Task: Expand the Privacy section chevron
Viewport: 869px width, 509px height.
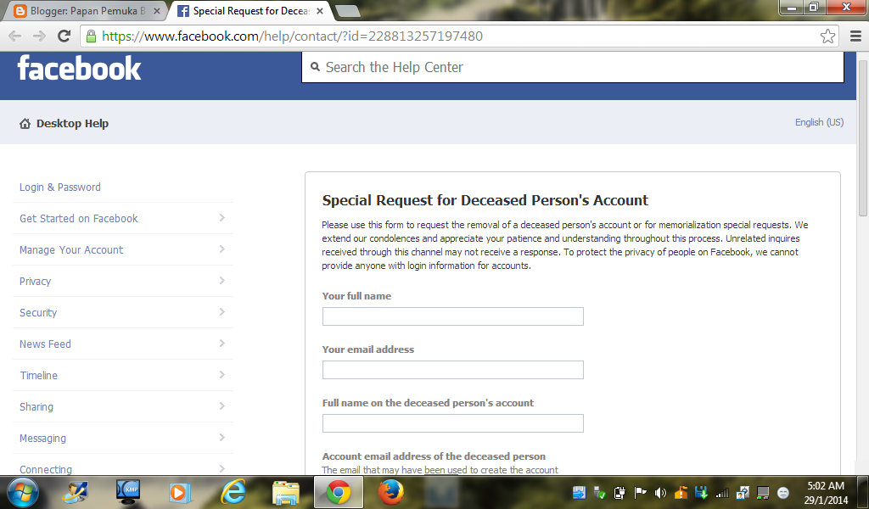Action: pyautogui.click(x=221, y=280)
